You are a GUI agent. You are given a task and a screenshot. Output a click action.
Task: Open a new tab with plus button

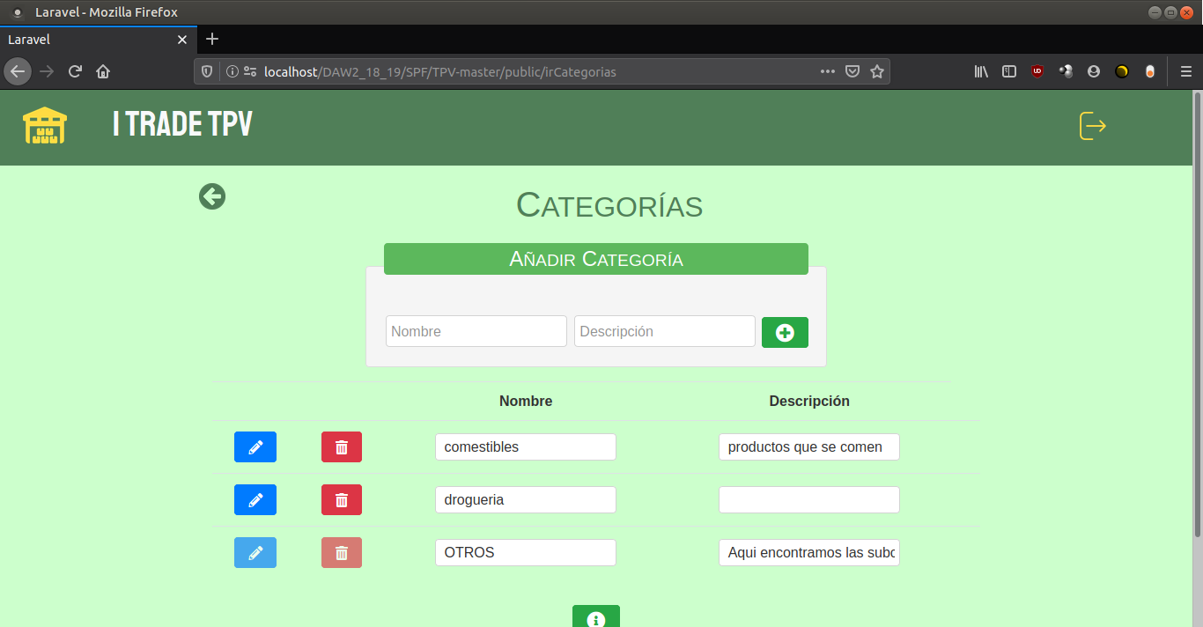pyautogui.click(x=212, y=40)
